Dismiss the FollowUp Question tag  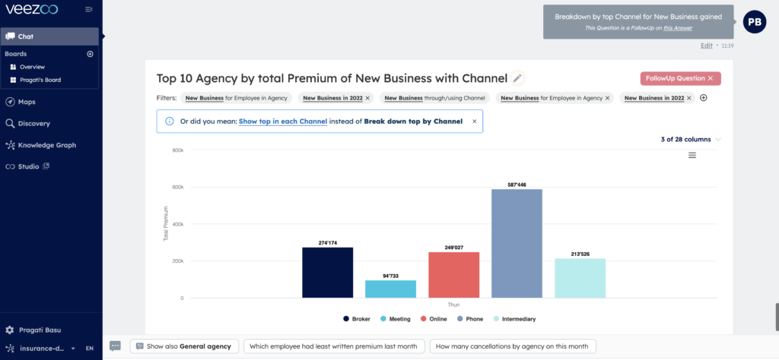pyautogui.click(x=710, y=78)
